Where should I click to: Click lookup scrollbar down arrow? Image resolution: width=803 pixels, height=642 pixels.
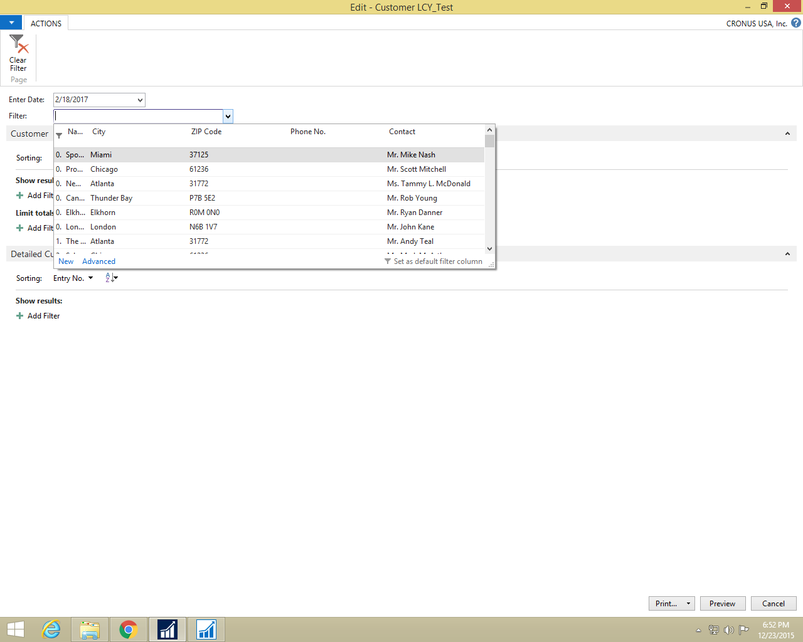point(490,249)
